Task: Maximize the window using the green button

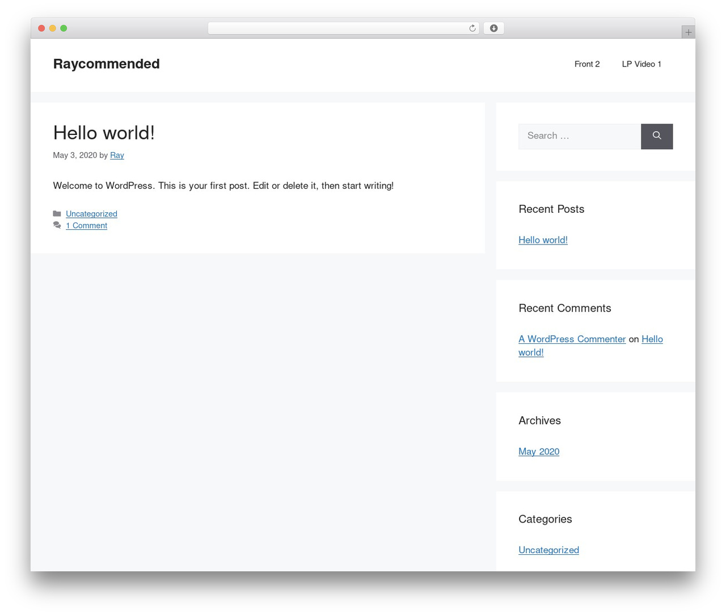Action: (64, 28)
